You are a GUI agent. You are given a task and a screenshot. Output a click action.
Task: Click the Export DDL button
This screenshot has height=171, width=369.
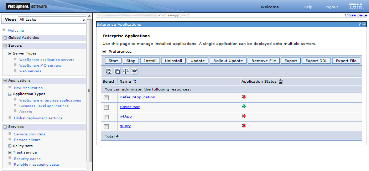click(317, 61)
